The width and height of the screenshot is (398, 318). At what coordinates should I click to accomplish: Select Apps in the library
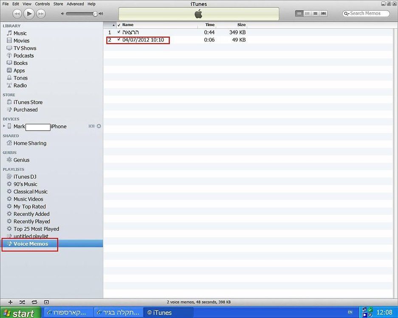coord(19,70)
